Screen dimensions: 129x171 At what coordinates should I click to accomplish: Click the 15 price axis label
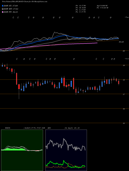pyautogui.click(x=124, y=123)
